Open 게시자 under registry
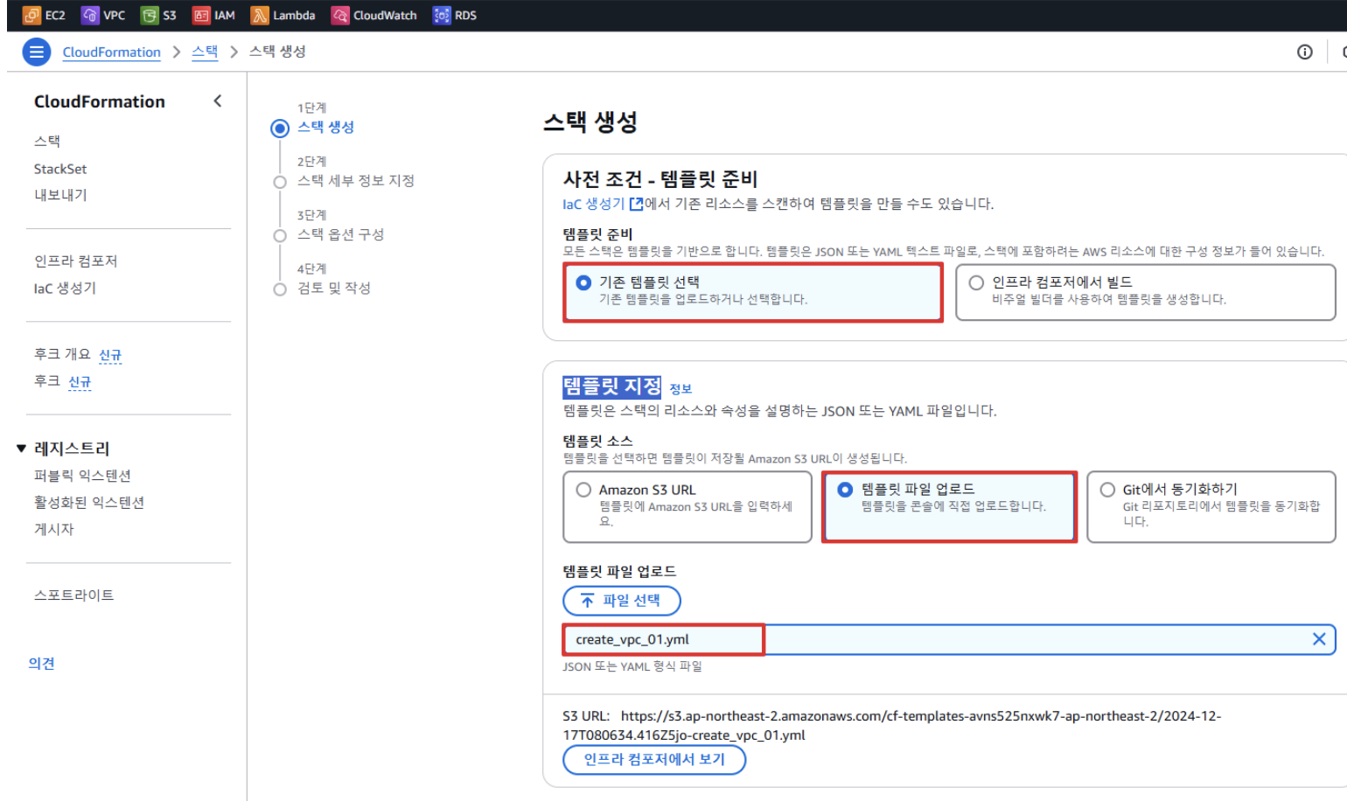This screenshot has width=1347, height=801. [54, 529]
